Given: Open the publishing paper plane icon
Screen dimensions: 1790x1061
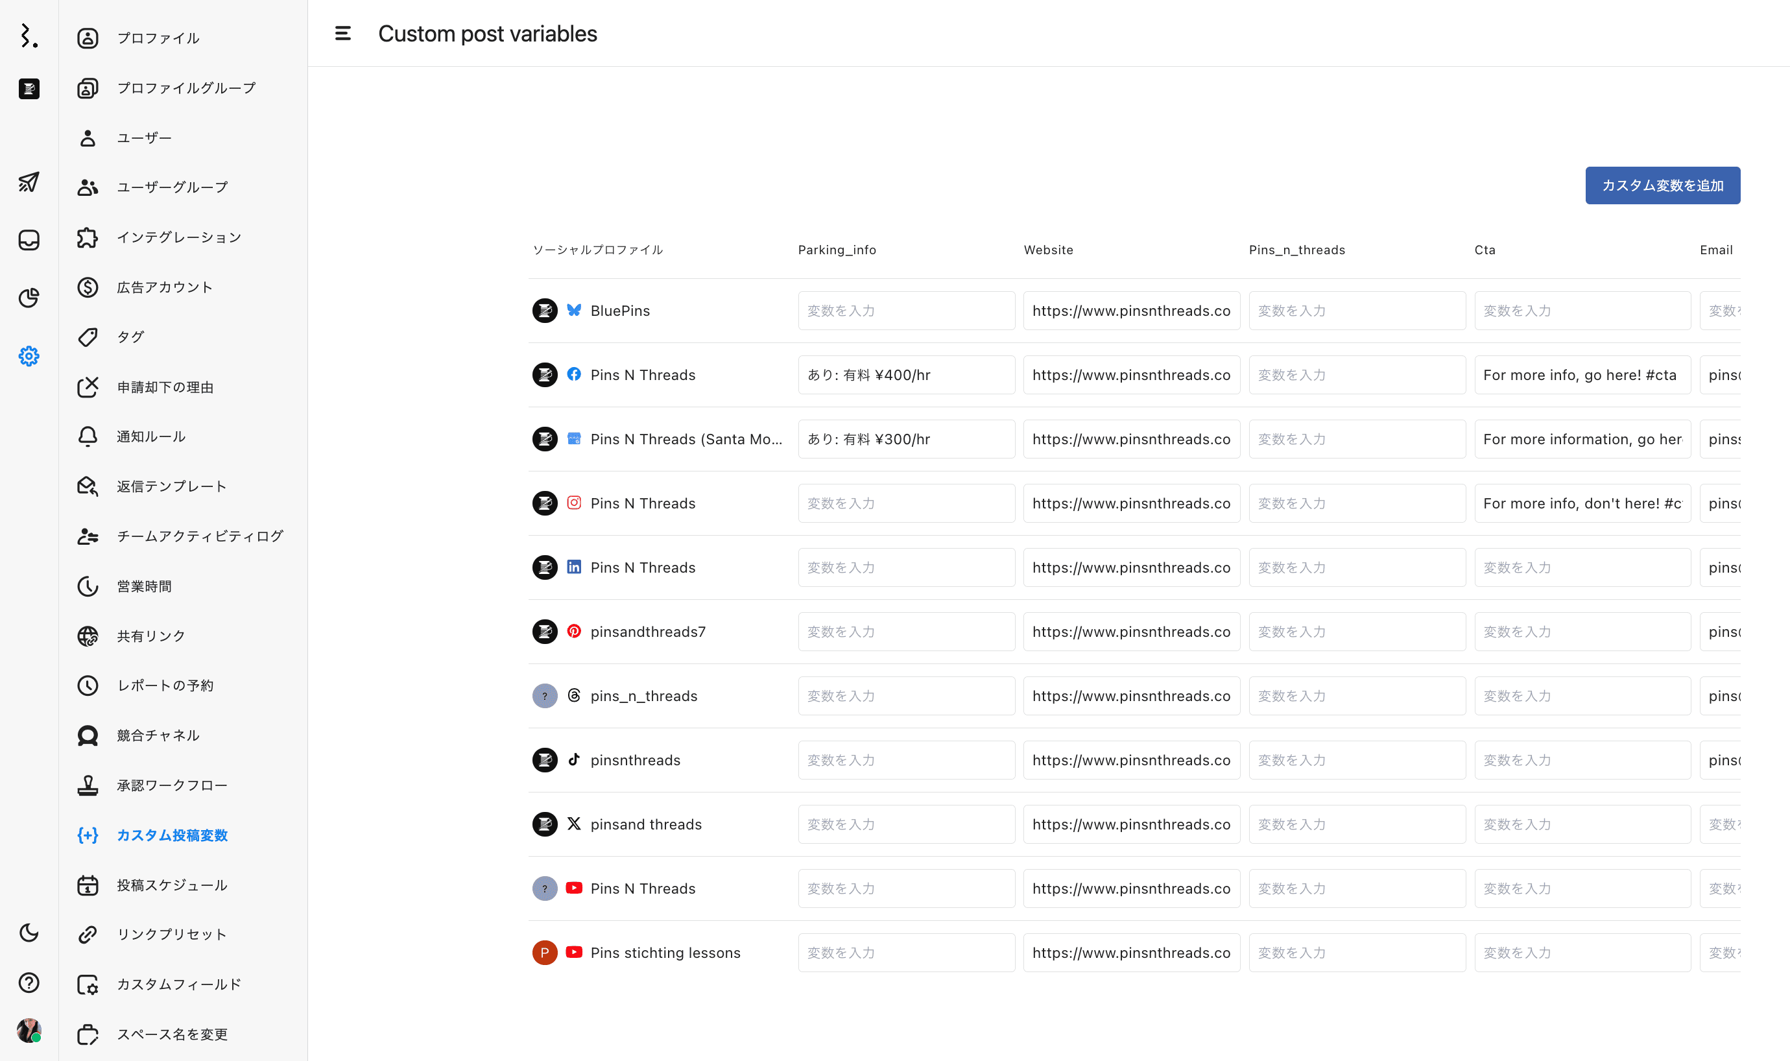Looking at the screenshot, I should point(29,182).
